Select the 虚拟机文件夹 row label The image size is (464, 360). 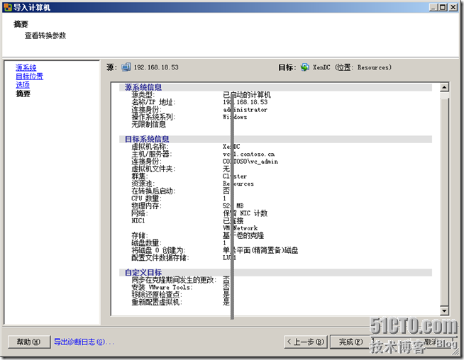tap(153, 169)
